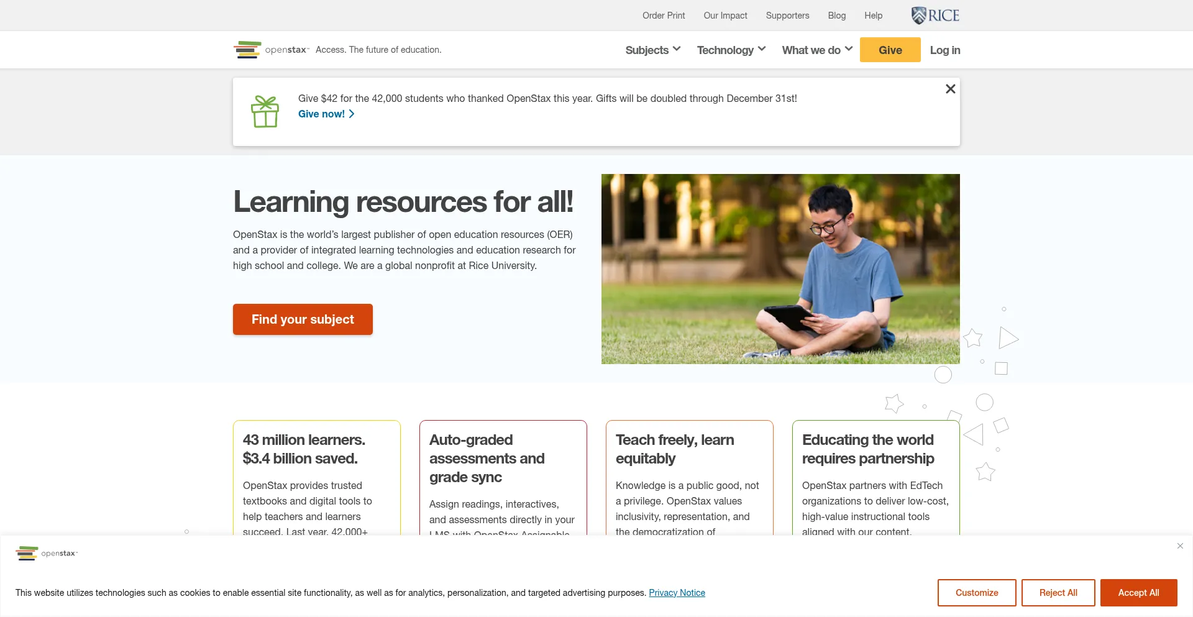The width and height of the screenshot is (1193, 617).
Task: Open the Technology dropdown menu
Action: click(731, 50)
